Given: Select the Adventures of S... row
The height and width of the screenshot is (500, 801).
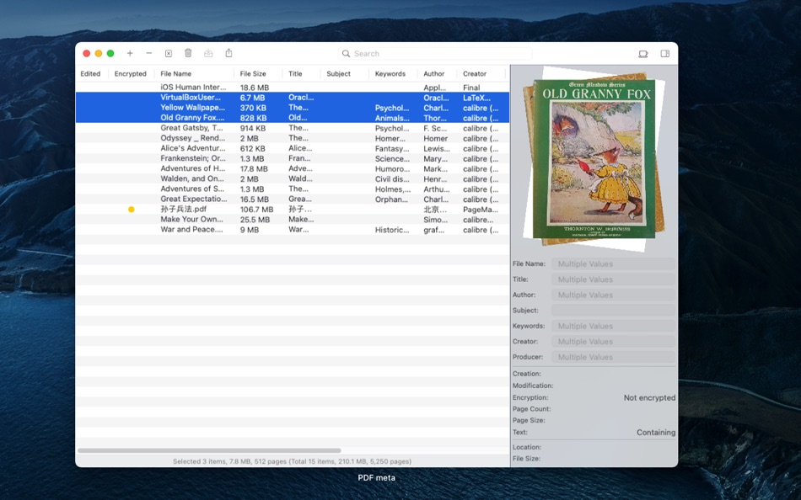Looking at the screenshot, I should click(x=293, y=189).
